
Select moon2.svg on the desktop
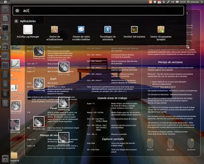point(39,52)
